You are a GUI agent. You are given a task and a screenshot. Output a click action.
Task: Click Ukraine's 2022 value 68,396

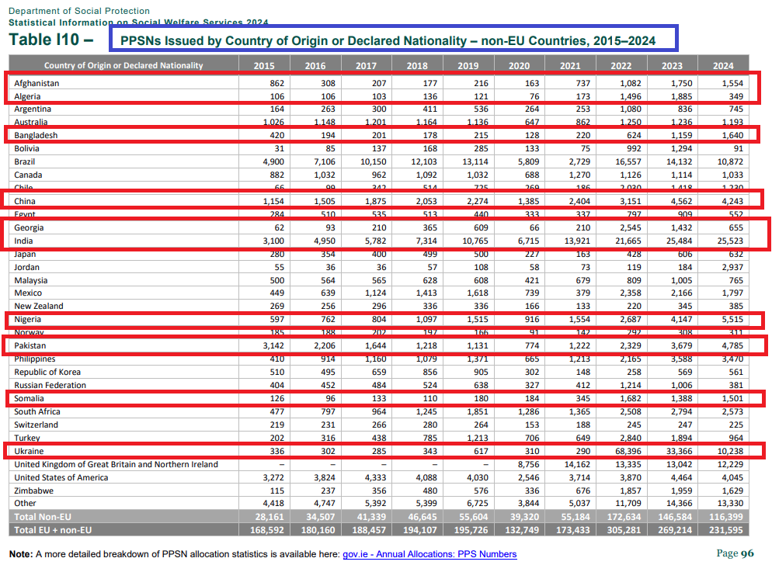tap(628, 451)
